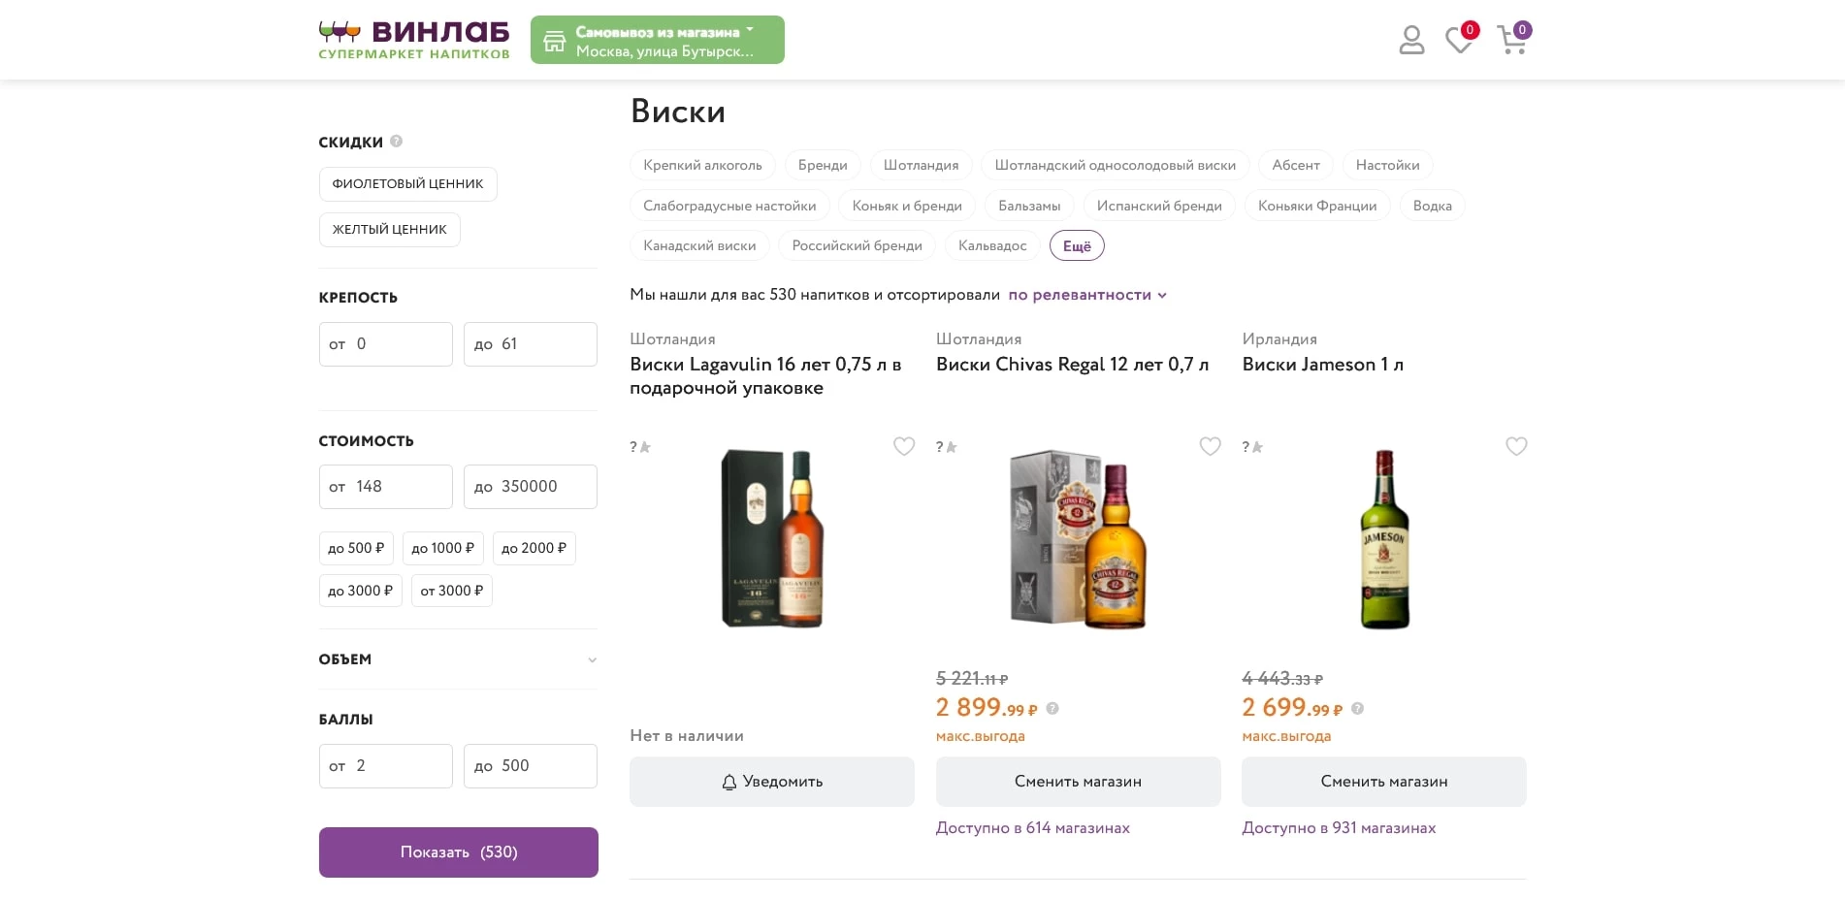Toggle the Желтый ценник discount filter
1845x899 pixels.
coord(389,230)
